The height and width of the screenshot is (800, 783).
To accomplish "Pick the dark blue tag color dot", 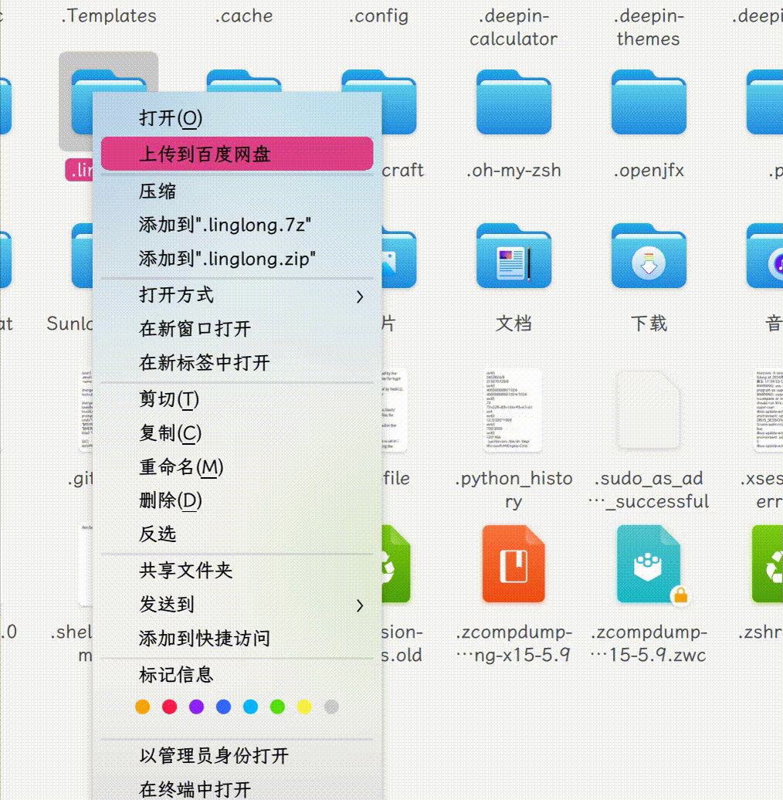I will [223, 707].
